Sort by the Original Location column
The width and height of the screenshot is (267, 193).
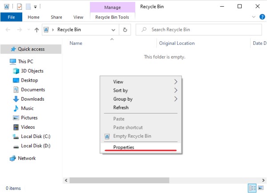(x=177, y=43)
